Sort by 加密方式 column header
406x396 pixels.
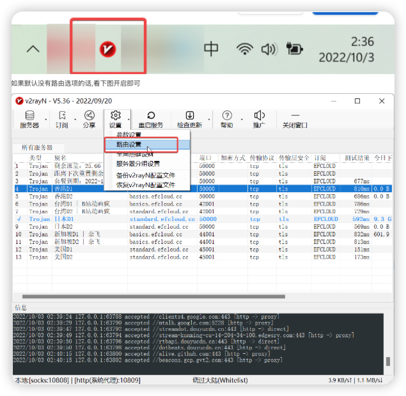233,158
